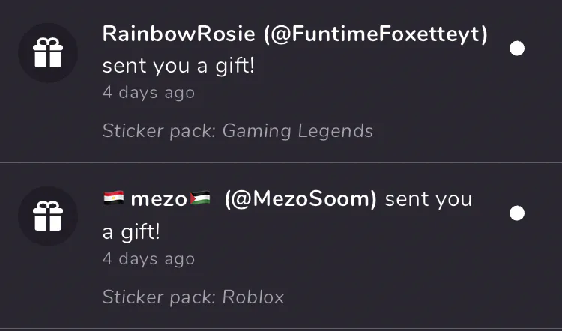Click "sent you a gift!" under RainbowRosie
Image resolution: width=562 pixels, height=331 pixels.
[x=178, y=66]
